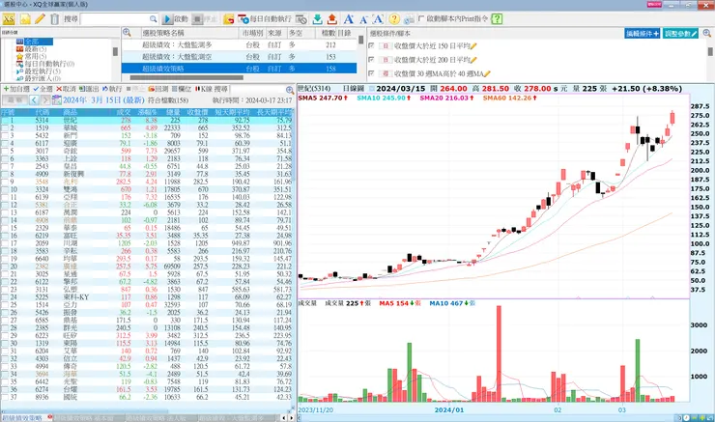715x422 pixels.
Task: Click the folder move icon in toolbar
Action: (x=229, y=19)
